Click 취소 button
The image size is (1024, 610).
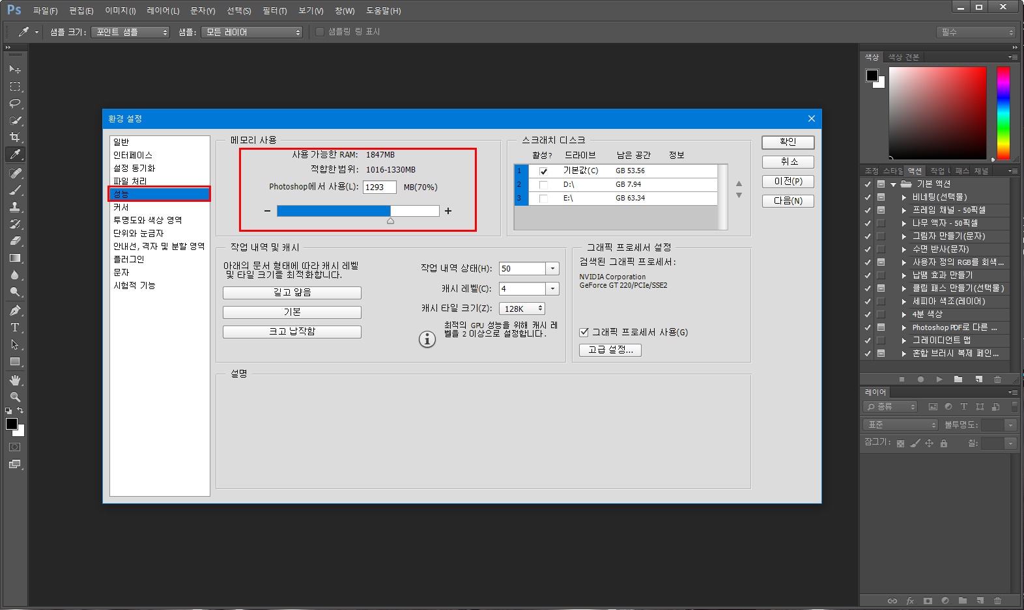[788, 161]
